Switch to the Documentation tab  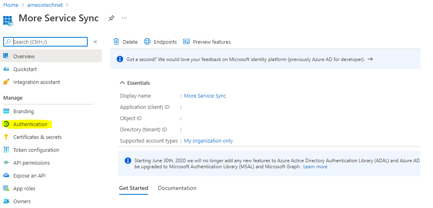[177, 188]
